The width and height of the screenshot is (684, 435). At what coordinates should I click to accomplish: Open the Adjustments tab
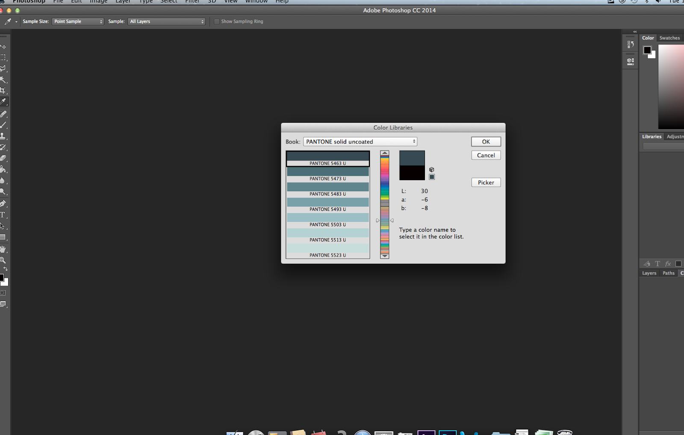pyautogui.click(x=675, y=137)
